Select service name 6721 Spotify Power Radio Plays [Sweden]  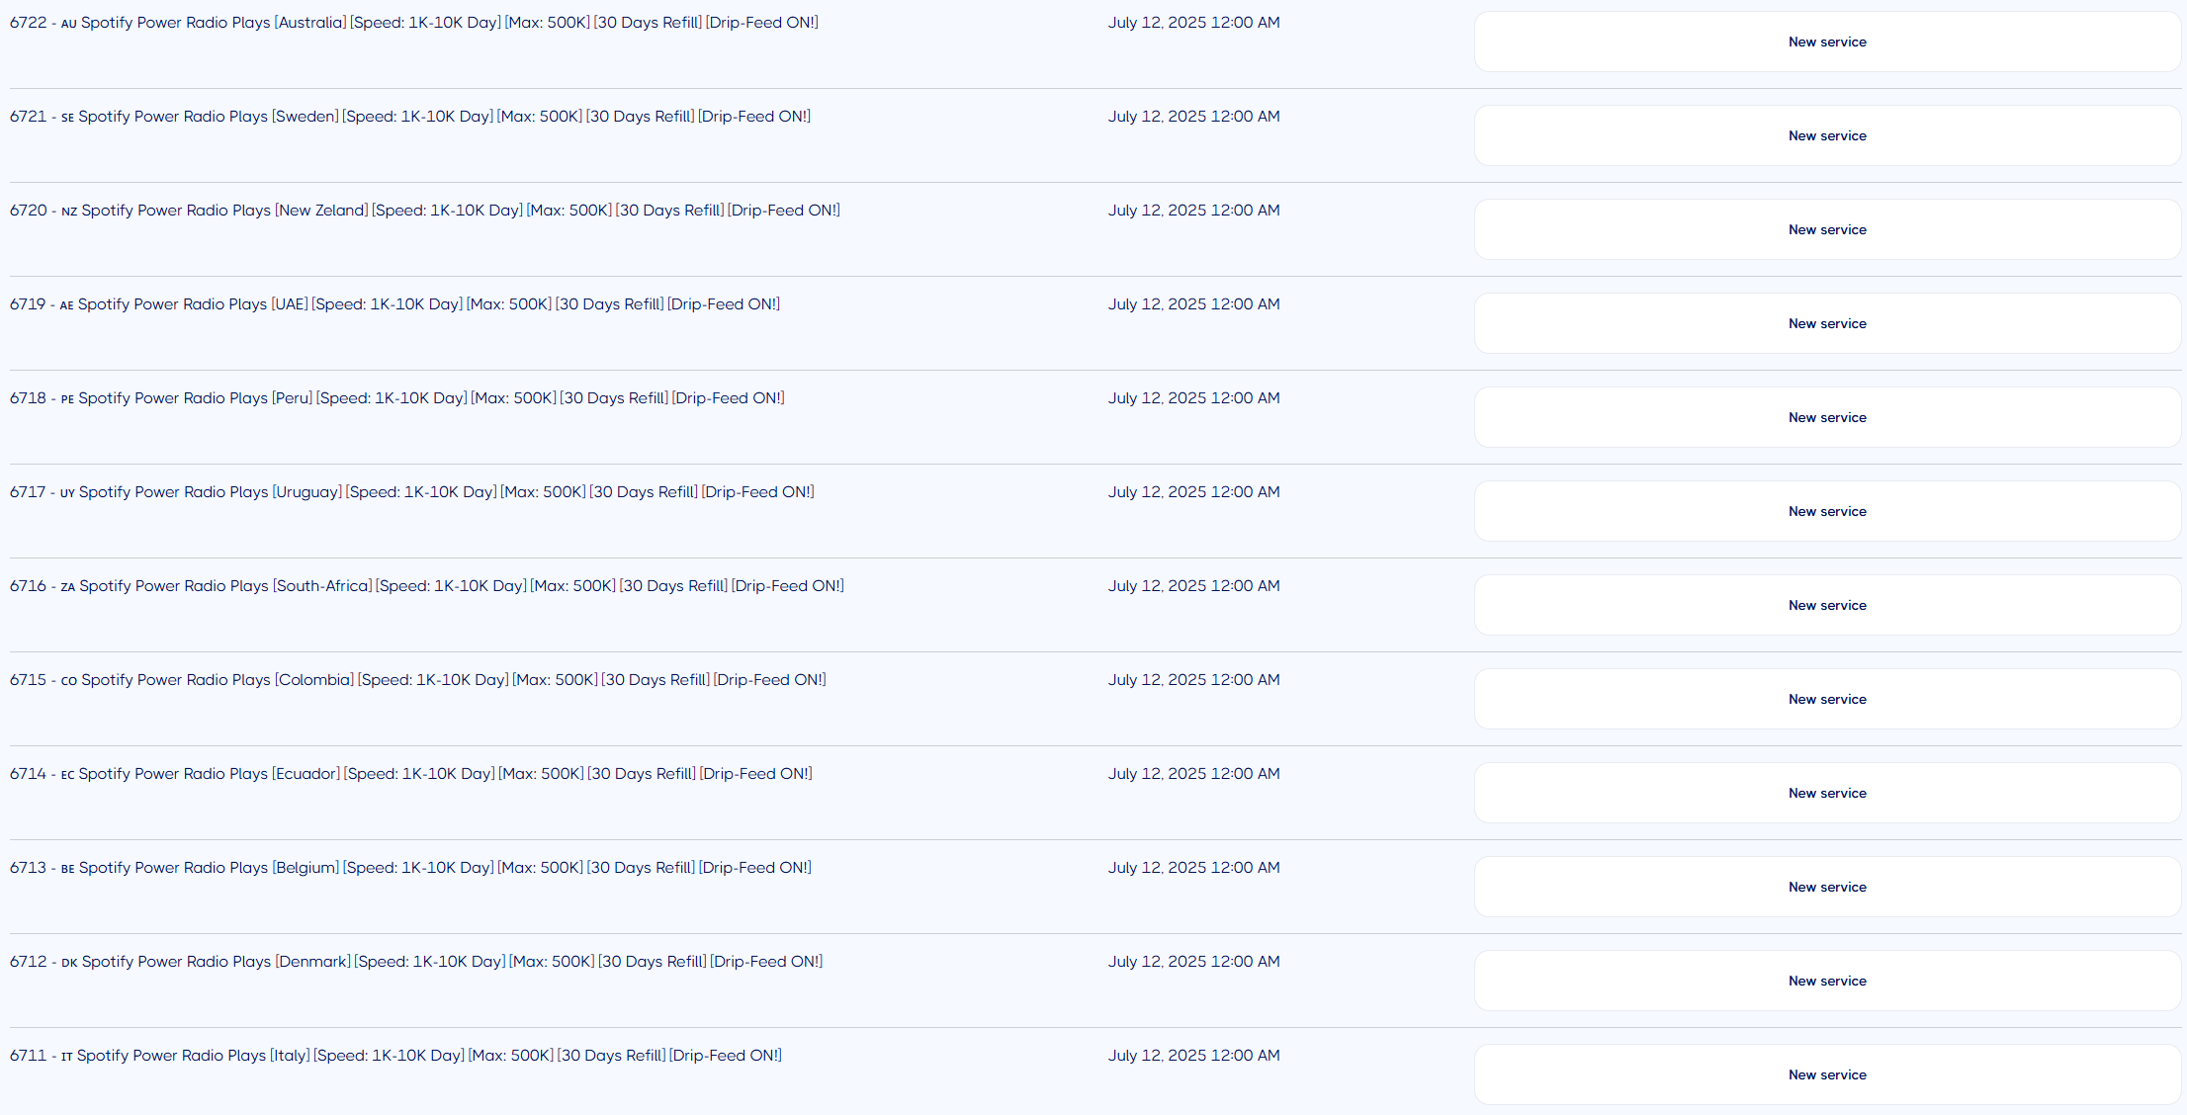(x=410, y=117)
